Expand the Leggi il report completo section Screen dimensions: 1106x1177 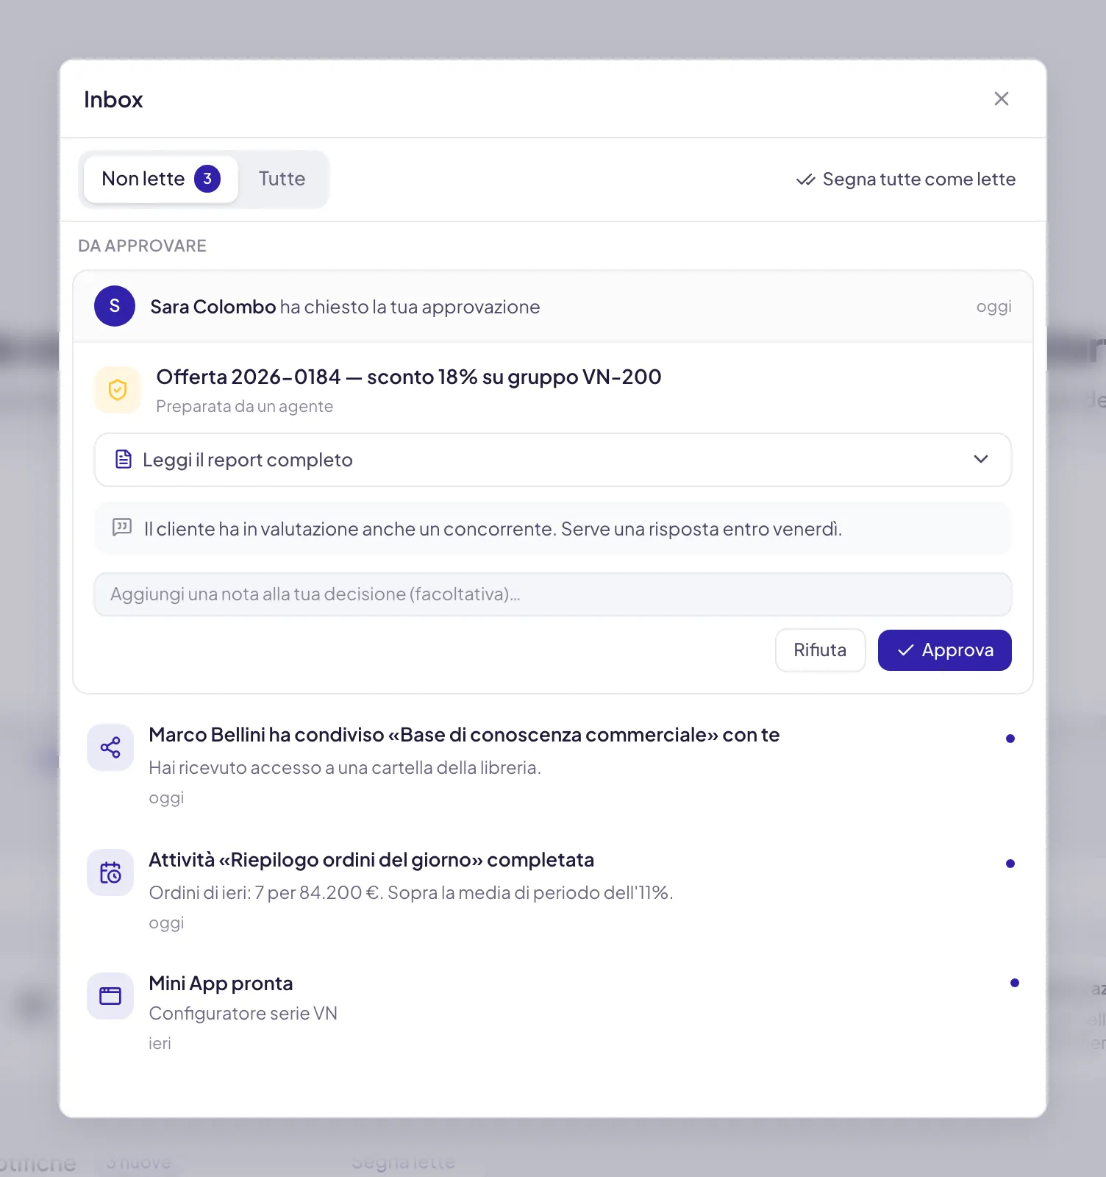(553, 460)
